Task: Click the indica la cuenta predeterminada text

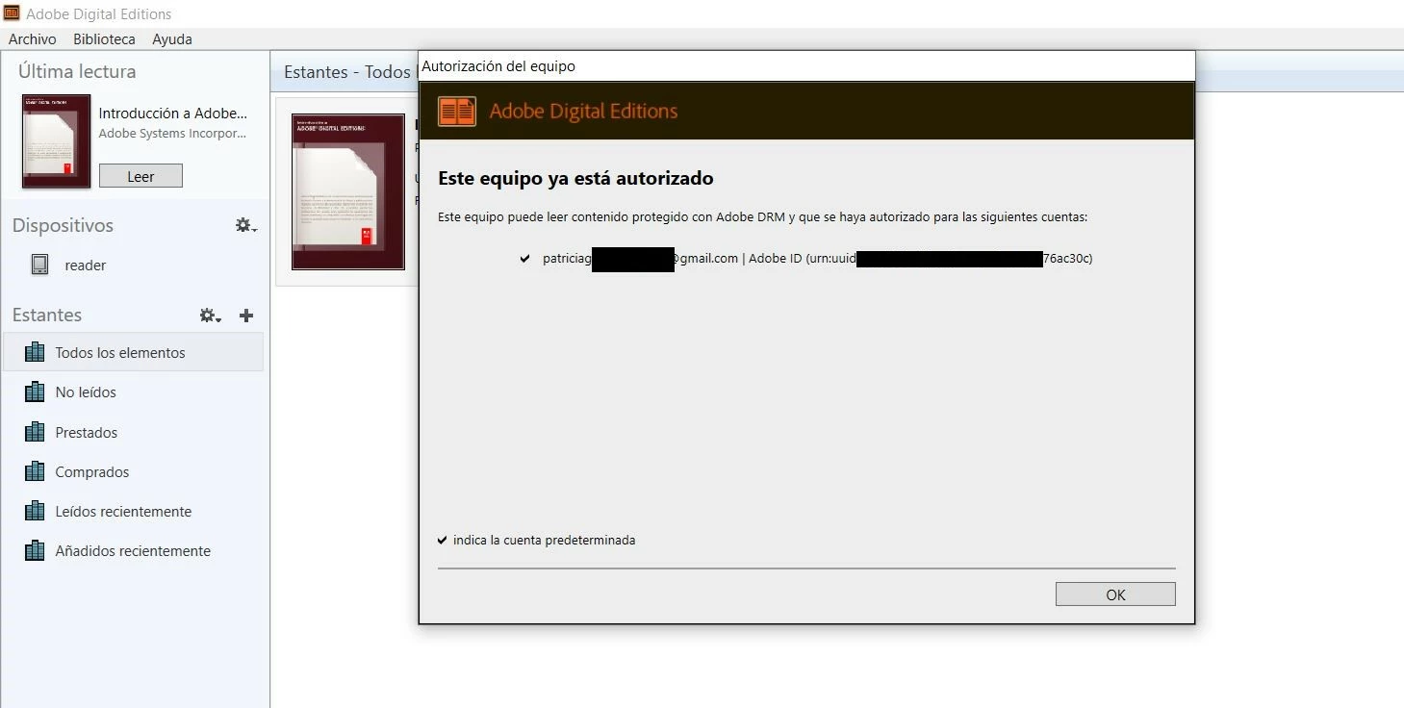Action: coord(544,540)
